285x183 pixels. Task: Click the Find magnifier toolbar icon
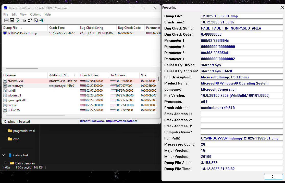tap(36, 21)
